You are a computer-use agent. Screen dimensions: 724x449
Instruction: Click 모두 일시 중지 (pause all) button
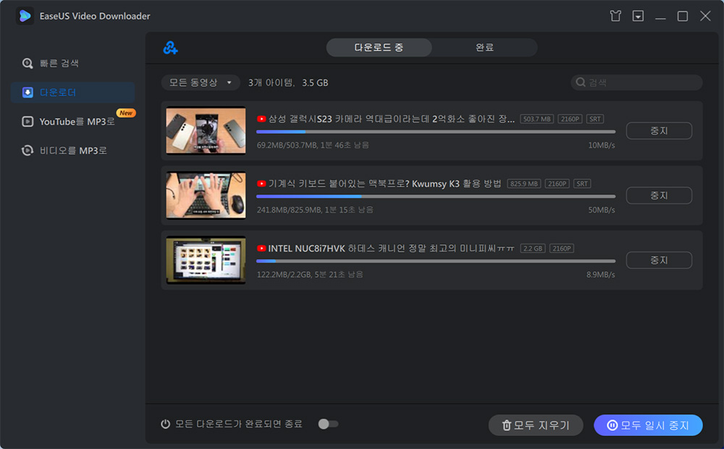pos(648,425)
